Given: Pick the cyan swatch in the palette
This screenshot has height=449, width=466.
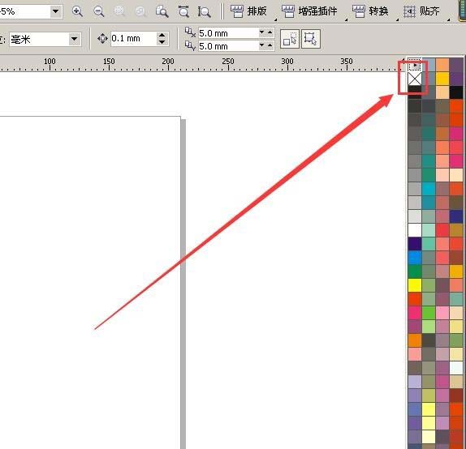Looking at the screenshot, I should click(x=429, y=189).
